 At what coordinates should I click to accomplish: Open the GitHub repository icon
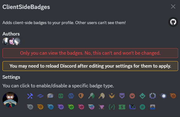(173, 22)
